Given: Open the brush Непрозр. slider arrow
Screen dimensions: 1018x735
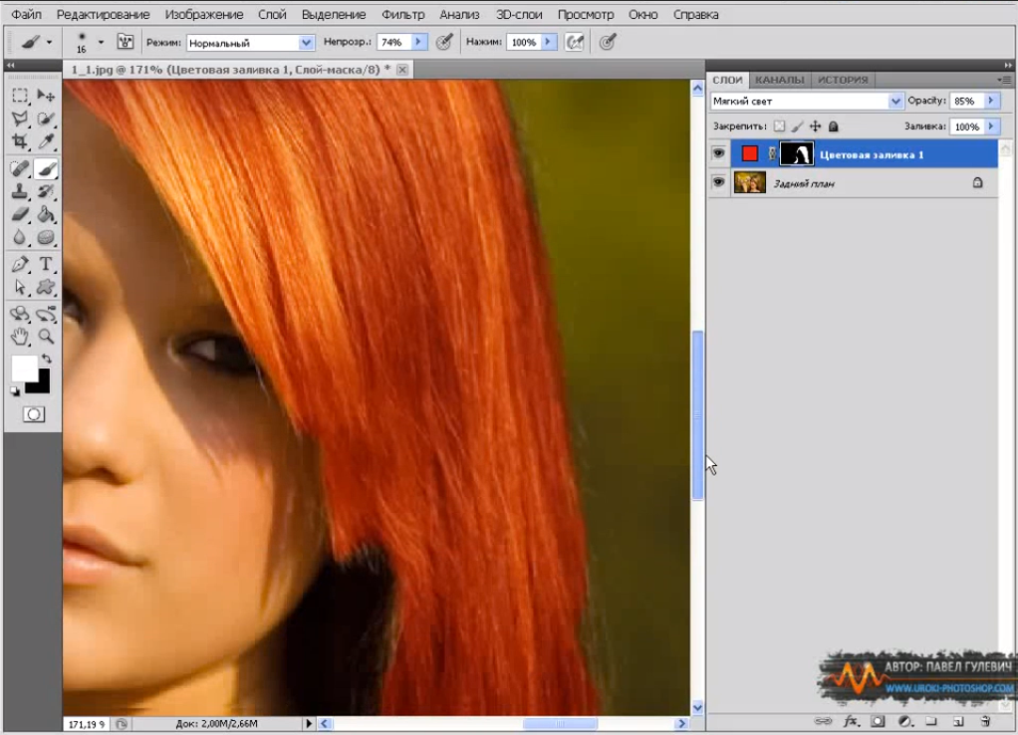Looking at the screenshot, I should click(418, 42).
